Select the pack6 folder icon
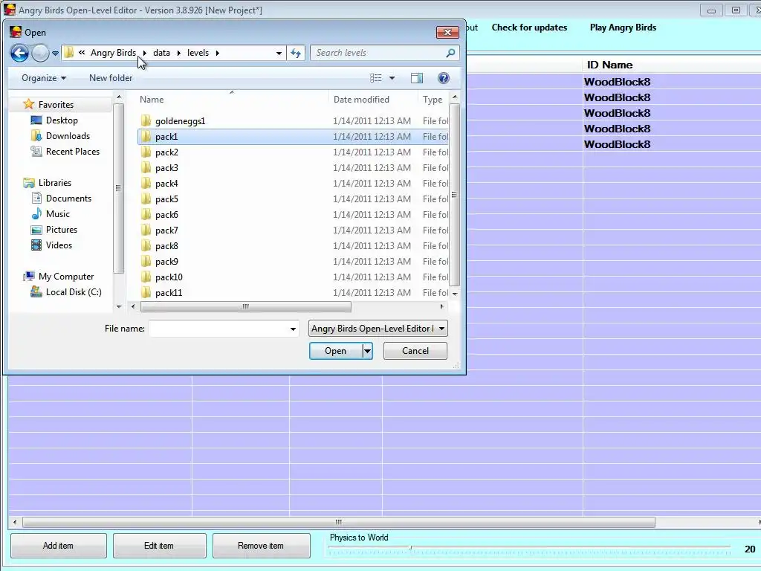The width and height of the screenshot is (761, 571). pyautogui.click(x=146, y=214)
